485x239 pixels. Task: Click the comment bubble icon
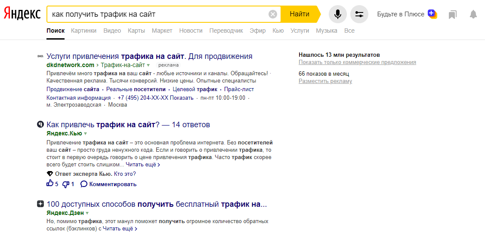[x=84, y=184]
